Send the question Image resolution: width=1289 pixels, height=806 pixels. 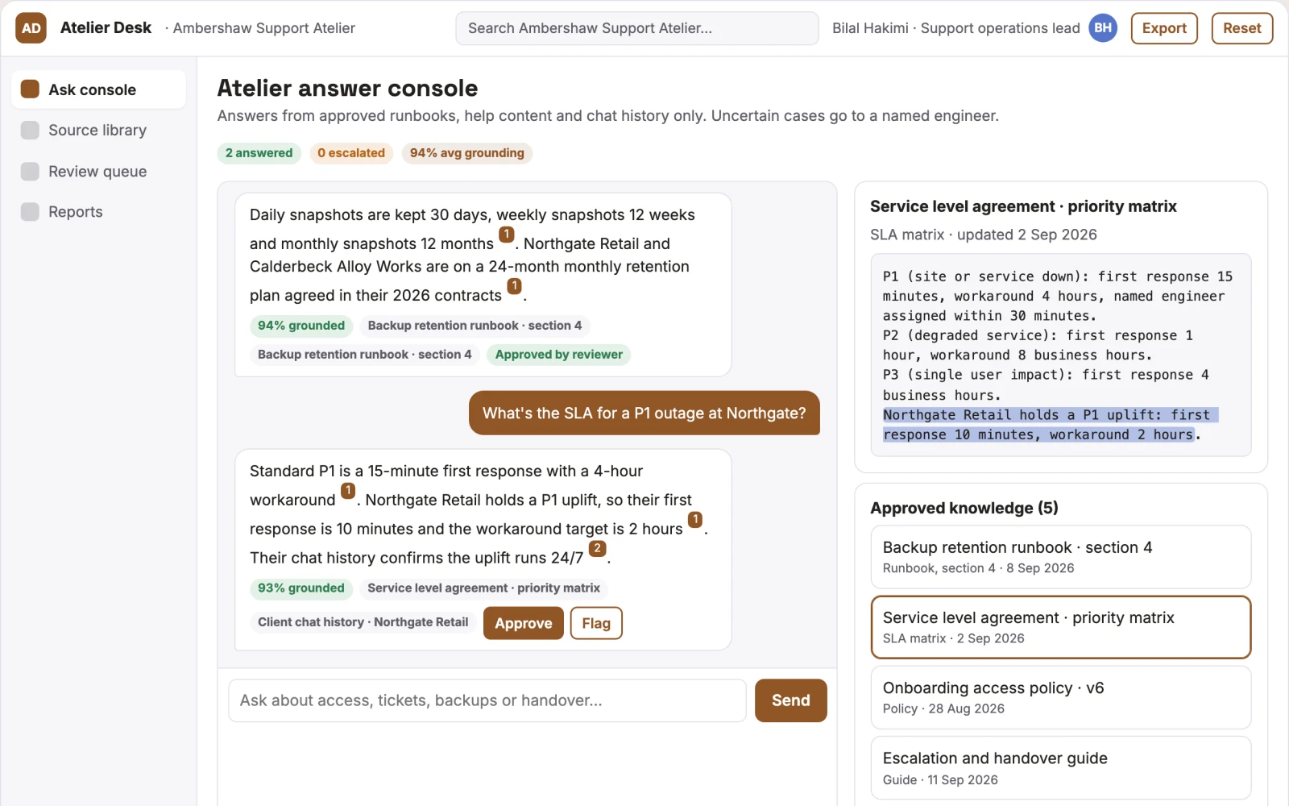790,700
